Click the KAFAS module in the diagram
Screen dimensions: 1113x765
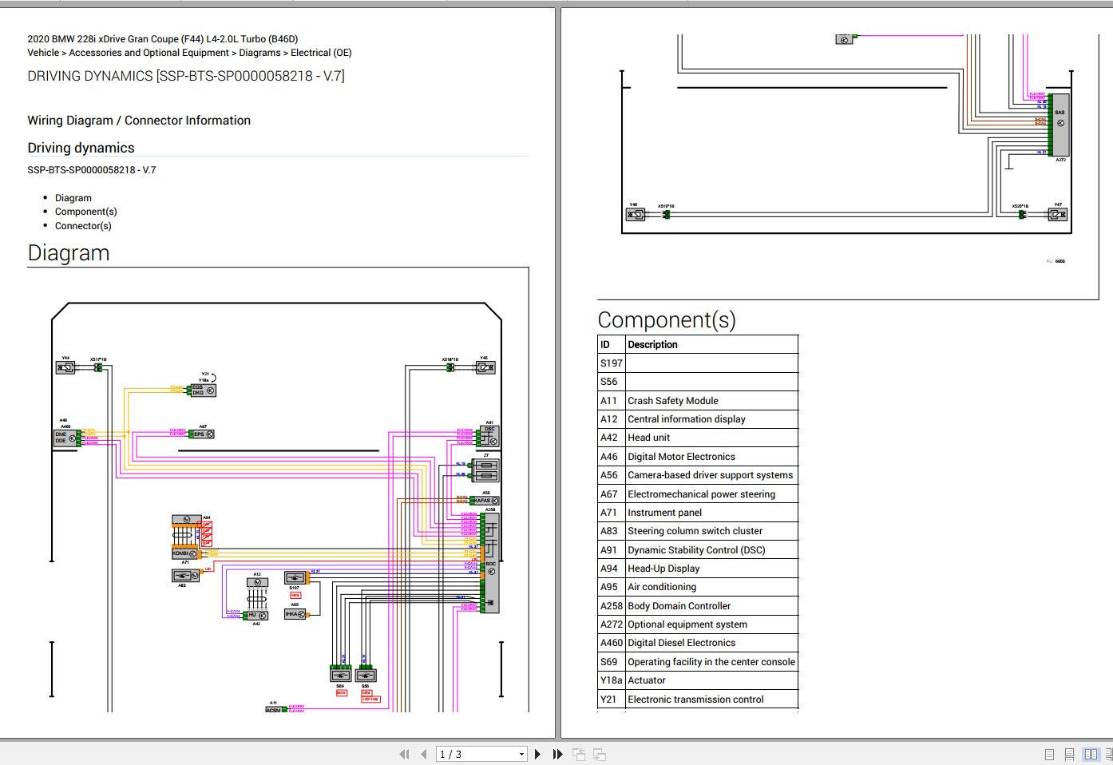(486, 501)
